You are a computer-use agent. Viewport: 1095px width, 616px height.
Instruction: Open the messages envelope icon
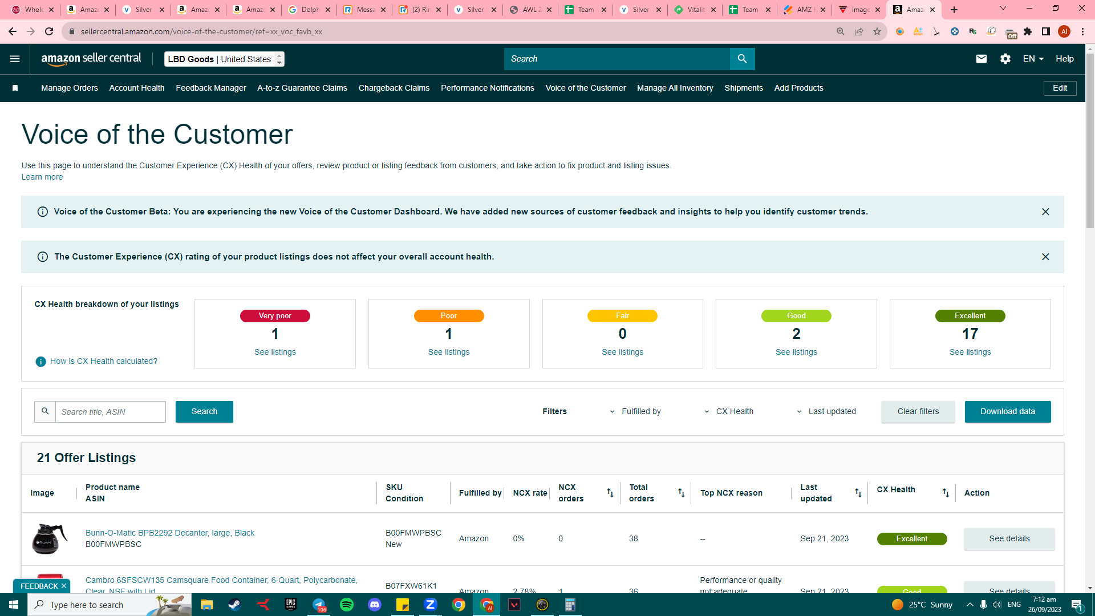coord(981,59)
